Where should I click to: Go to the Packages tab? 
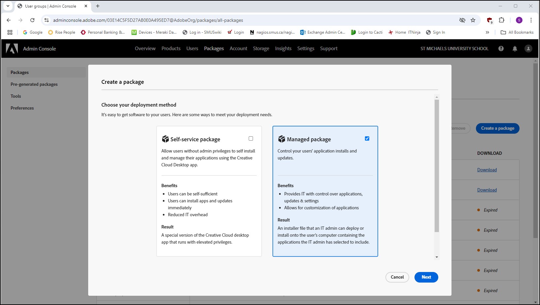point(214,49)
